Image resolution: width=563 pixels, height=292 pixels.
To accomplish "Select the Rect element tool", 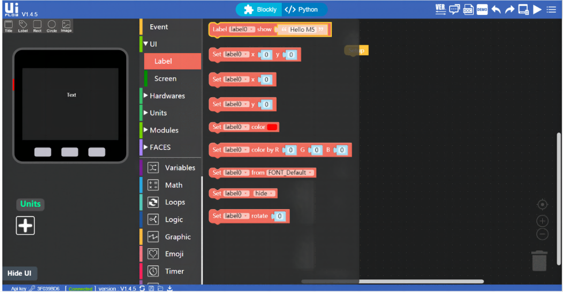I will pyautogui.click(x=37, y=26).
